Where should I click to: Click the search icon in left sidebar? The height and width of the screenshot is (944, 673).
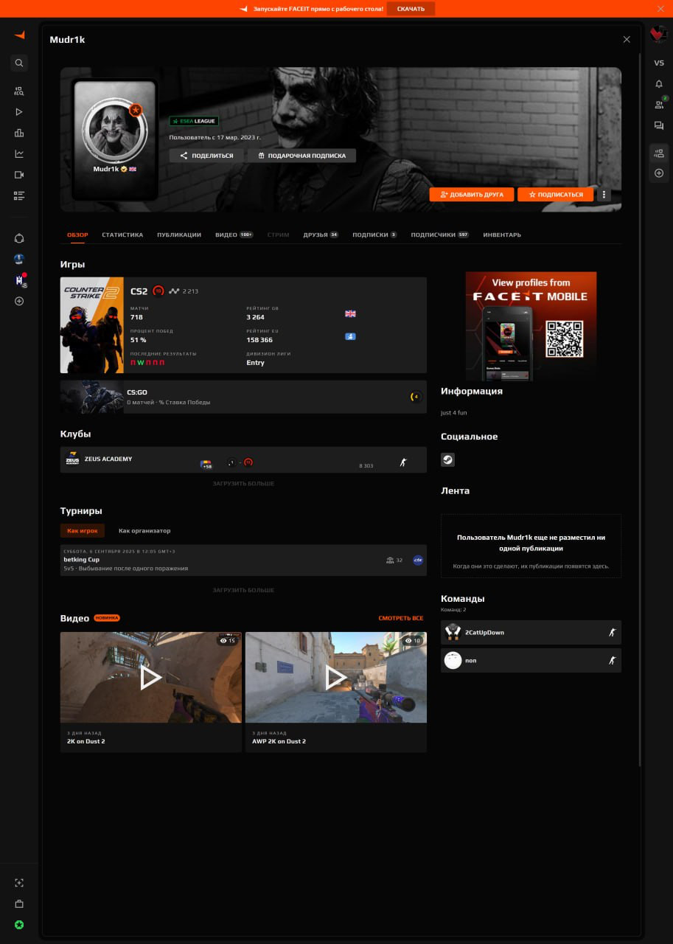19,63
